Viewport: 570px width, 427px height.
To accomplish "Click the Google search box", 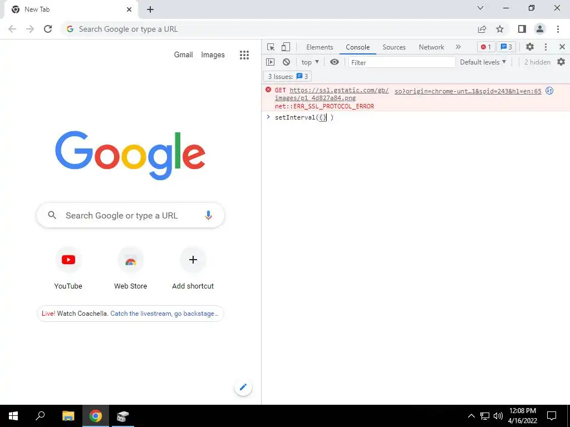I will (130, 215).
